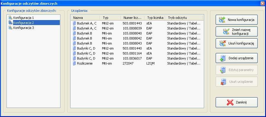Viewport: 266px width, 117px height.
Task: Select Budynki C, D name in row 103.0036017
Action: [86, 58]
